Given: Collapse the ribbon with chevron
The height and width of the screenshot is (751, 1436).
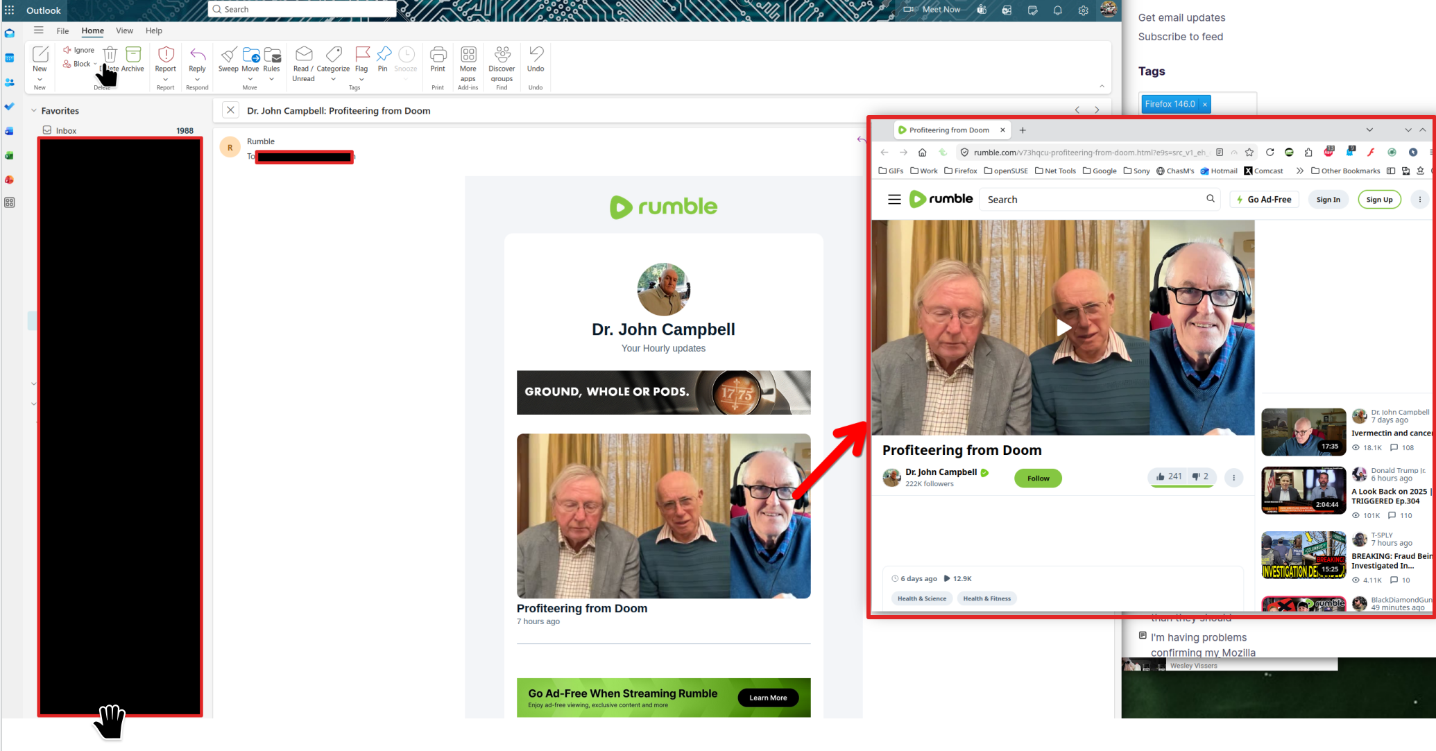Looking at the screenshot, I should (x=1102, y=86).
